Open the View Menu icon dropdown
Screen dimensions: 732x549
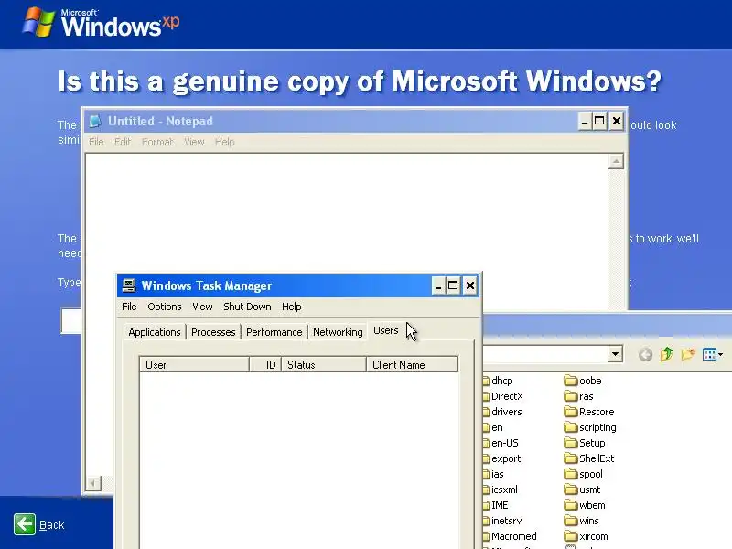(x=713, y=354)
